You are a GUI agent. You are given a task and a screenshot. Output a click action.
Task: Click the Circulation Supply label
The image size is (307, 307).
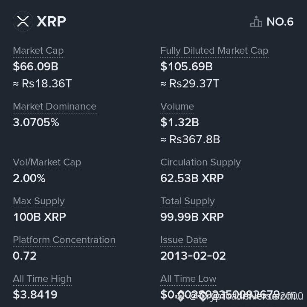(200, 162)
